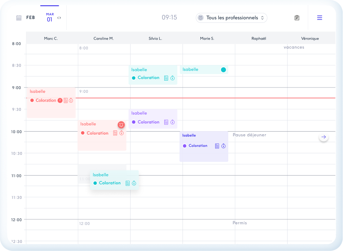Click the day switcher arrows beside 01
The height and width of the screenshot is (251, 343).
(x=59, y=18)
